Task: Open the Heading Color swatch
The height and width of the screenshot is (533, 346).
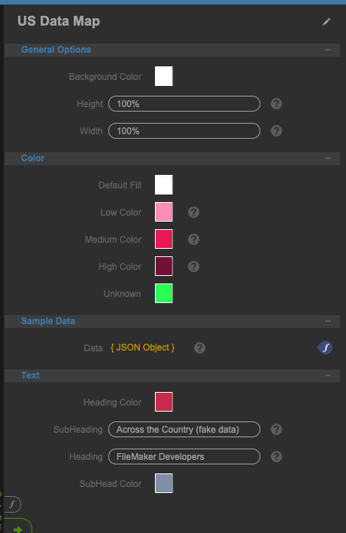Action: coord(164,402)
